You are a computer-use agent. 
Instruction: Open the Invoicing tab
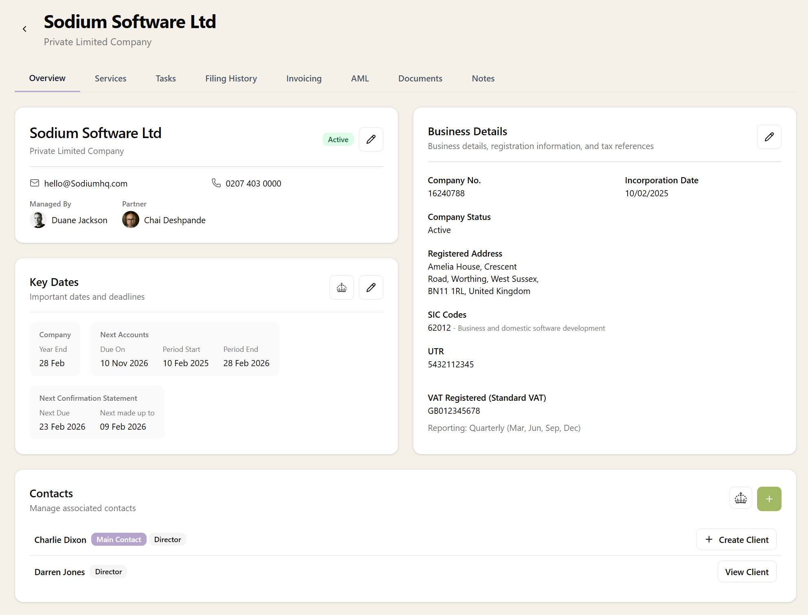click(x=304, y=78)
